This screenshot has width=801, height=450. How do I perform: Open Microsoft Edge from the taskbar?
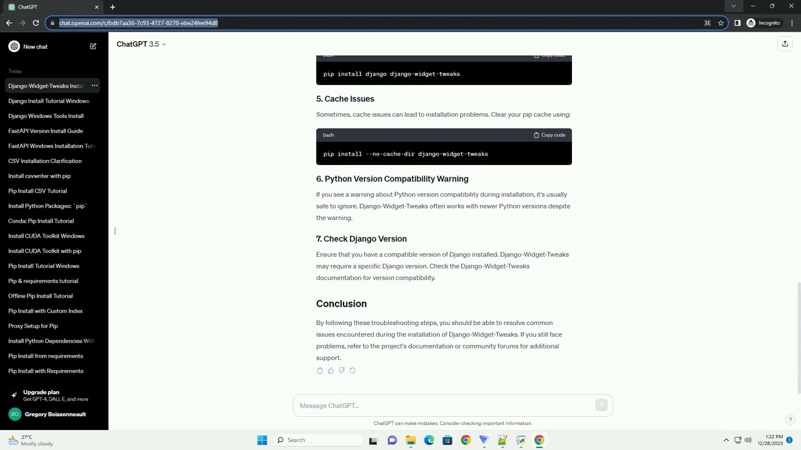pyautogui.click(x=429, y=440)
